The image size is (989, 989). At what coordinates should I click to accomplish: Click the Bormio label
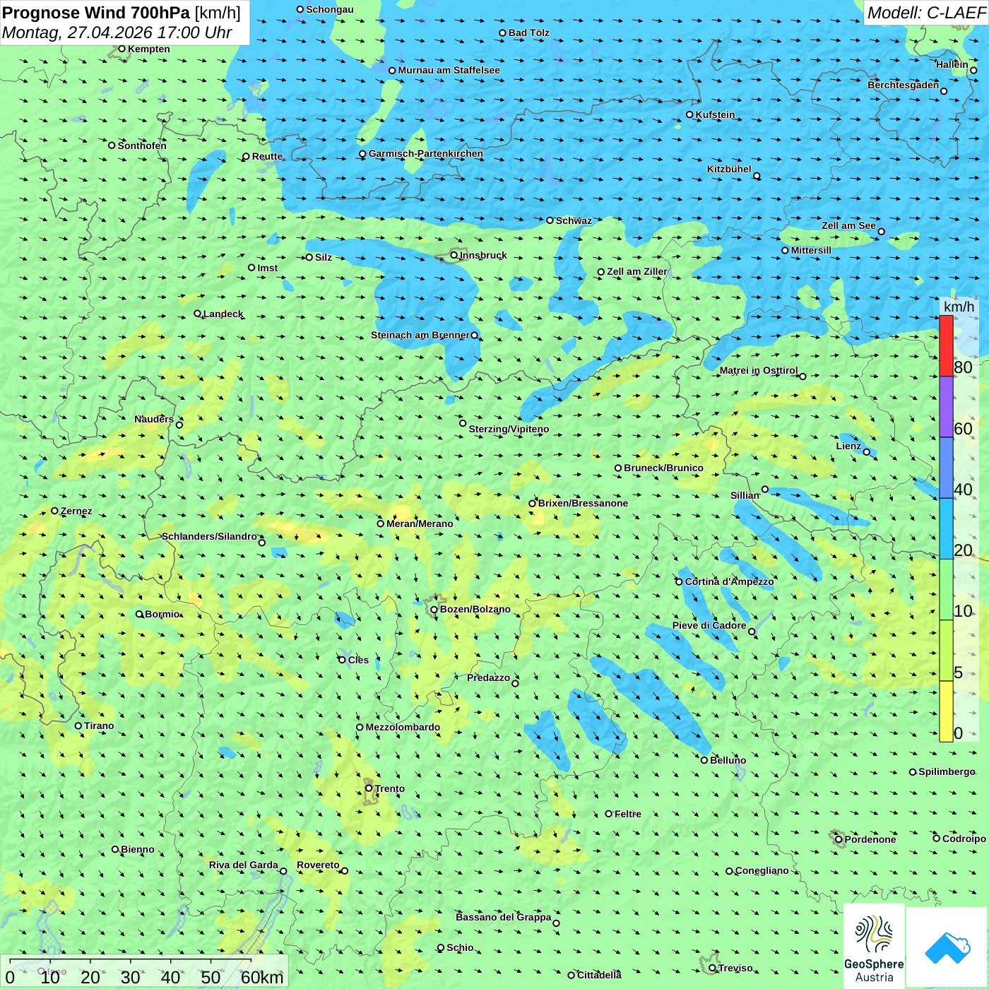point(162,614)
